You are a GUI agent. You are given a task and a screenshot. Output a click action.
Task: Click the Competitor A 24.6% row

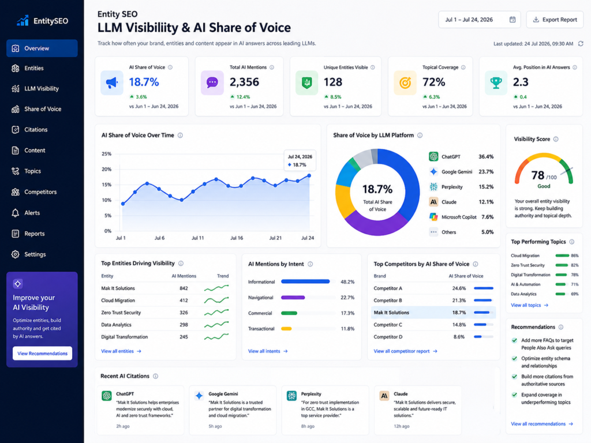(x=433, y=288)
